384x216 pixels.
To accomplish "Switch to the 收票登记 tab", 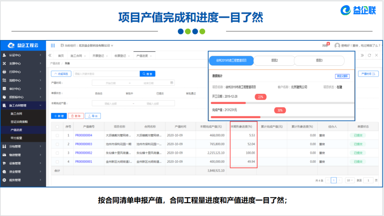I will (120, 56).
